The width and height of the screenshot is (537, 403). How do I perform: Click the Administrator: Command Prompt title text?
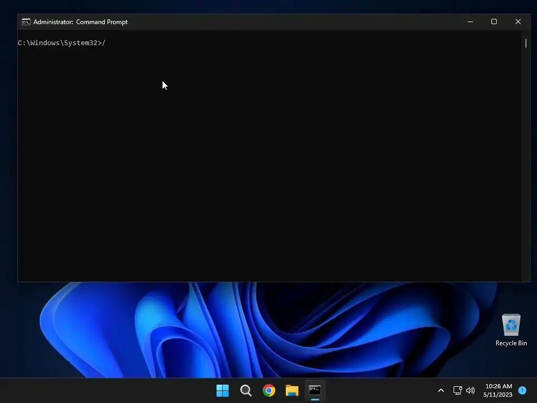click(80, 22)
